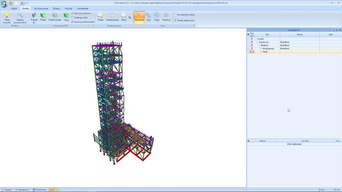Uncheck the active box for Lokalizacja row
The width and height of the screenshot is (342, 192).
tap(252, 42)
